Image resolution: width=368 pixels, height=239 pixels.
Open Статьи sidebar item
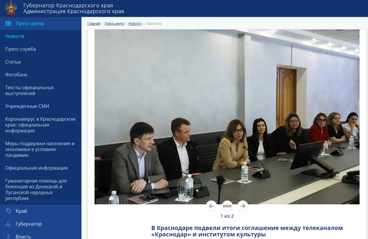point(13,62)
